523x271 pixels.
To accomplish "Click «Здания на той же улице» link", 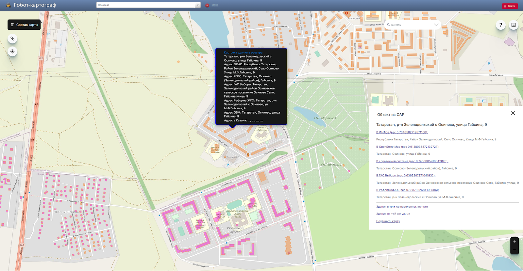I will pyautogui.click(x=393, y=214).
